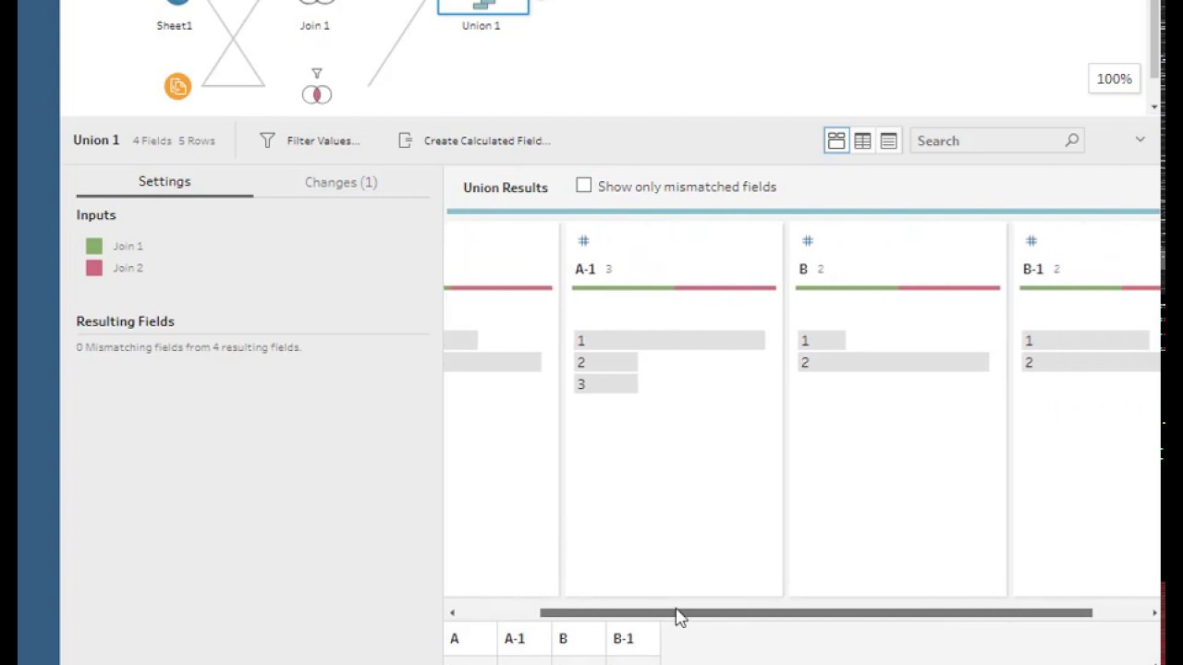Click the filter icon above Join 2 step
The image size is (1183, 665).
[x=316, y=73]
